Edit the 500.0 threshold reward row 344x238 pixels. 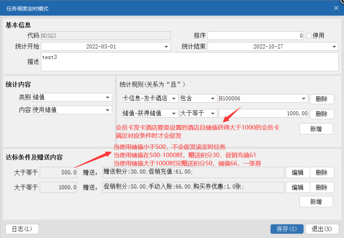[x=297, y=172]
